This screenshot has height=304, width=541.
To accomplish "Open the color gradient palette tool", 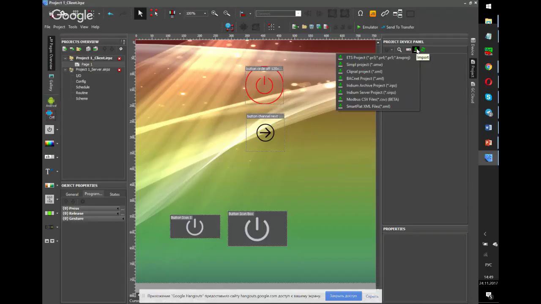I will click(50, 143).
